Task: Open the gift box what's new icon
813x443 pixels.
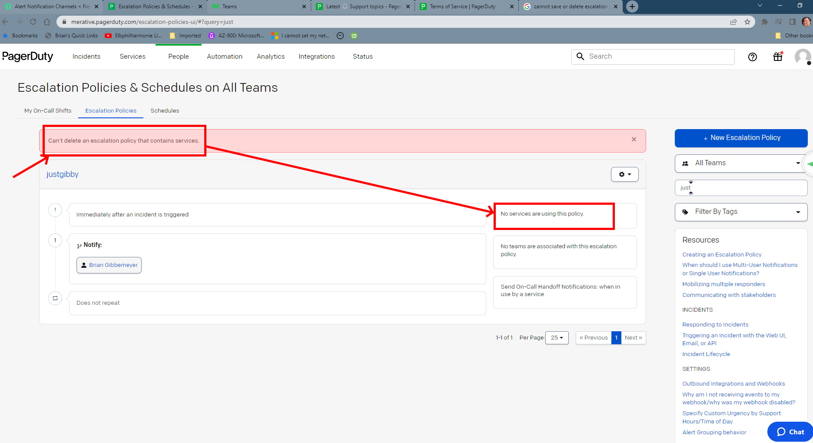Action: (778, 56)
